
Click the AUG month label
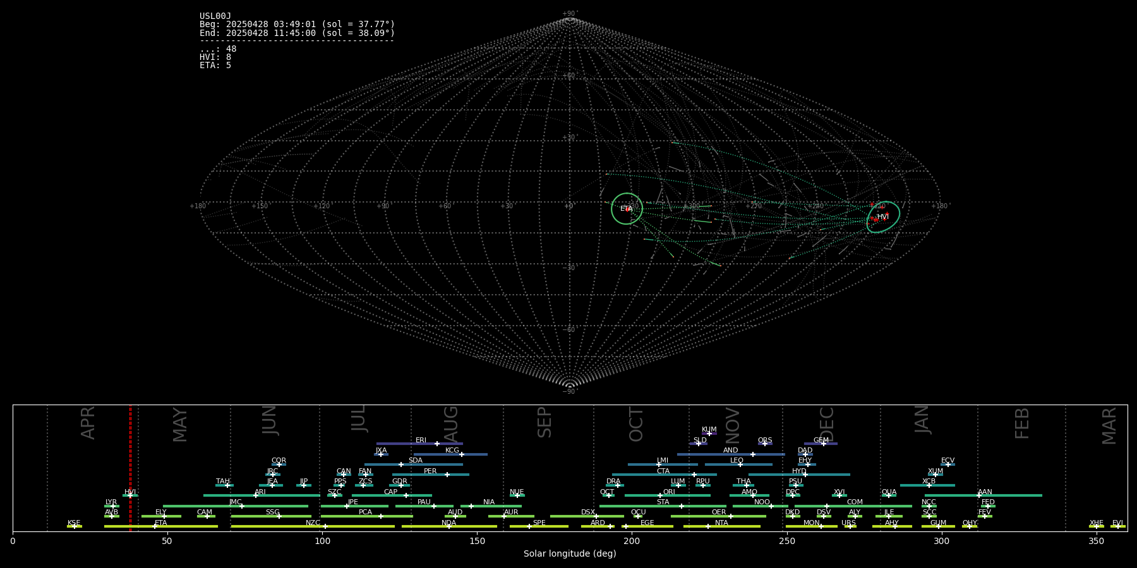click(x=451, y=424)
